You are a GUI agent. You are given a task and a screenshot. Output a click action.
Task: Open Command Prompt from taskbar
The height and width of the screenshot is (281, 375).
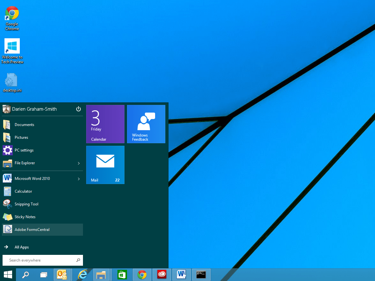coord(201,275)
